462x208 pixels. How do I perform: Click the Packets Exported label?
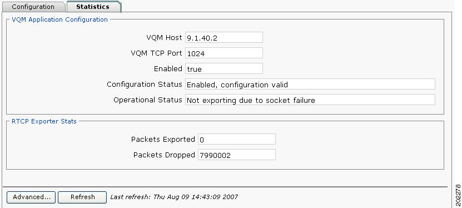[x=163, y=139]
